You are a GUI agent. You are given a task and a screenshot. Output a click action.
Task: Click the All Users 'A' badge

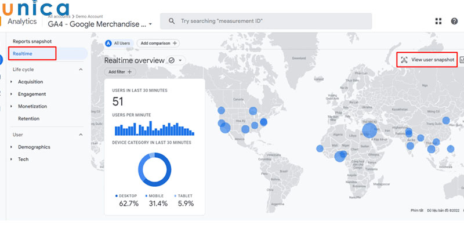click(108, 43)
